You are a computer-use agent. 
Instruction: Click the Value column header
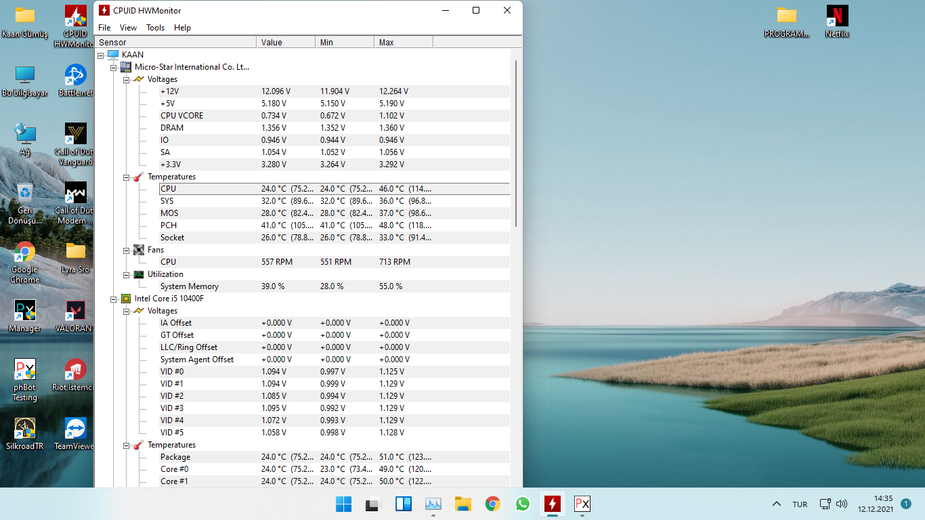pyautogui.click(x=286, y=42)
